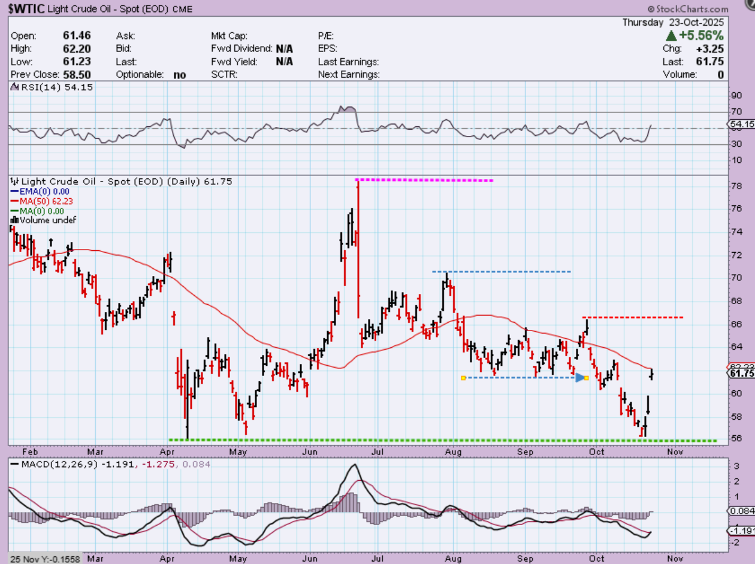Select the left yellow annotation handle square
The width and height of the screenshot is (755, 564).
(x=463, y=378)
